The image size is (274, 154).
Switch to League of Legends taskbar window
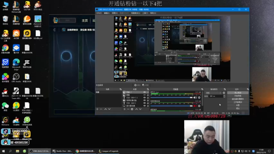[x=109, y=151]
